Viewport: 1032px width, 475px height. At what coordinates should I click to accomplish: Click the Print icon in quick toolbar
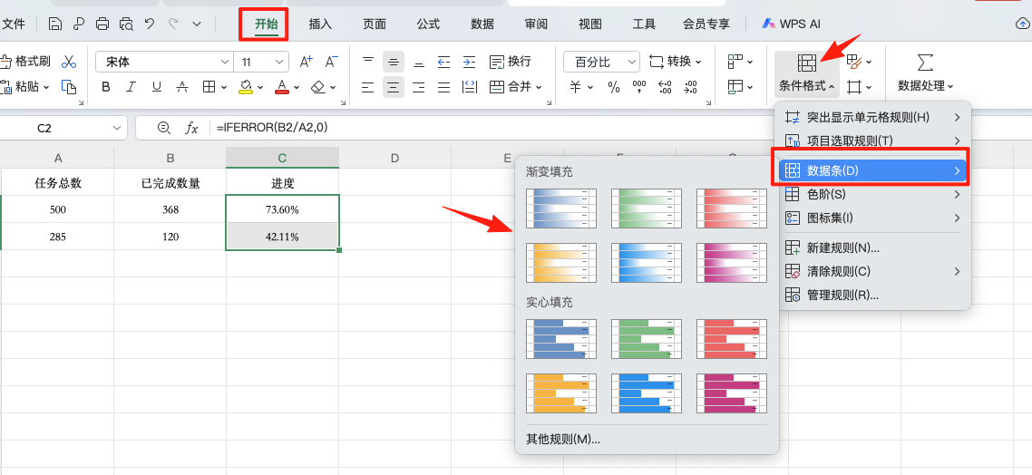[102, 24]
